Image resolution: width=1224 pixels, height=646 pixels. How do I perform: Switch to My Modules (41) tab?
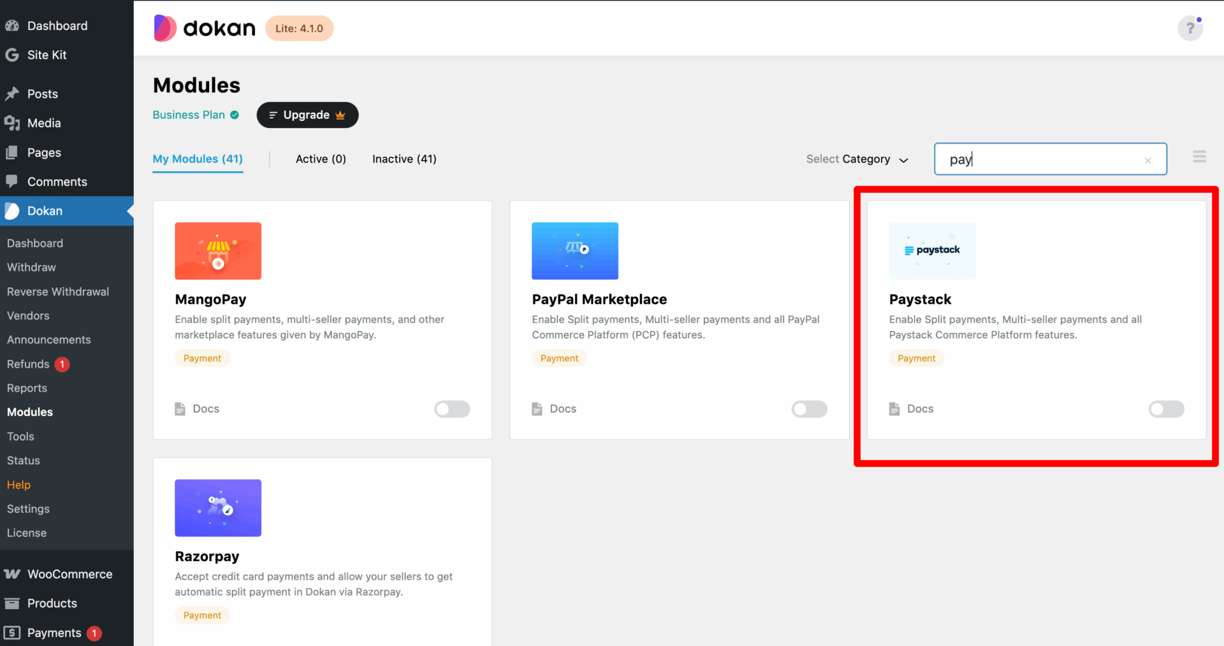tap(198, 159)
